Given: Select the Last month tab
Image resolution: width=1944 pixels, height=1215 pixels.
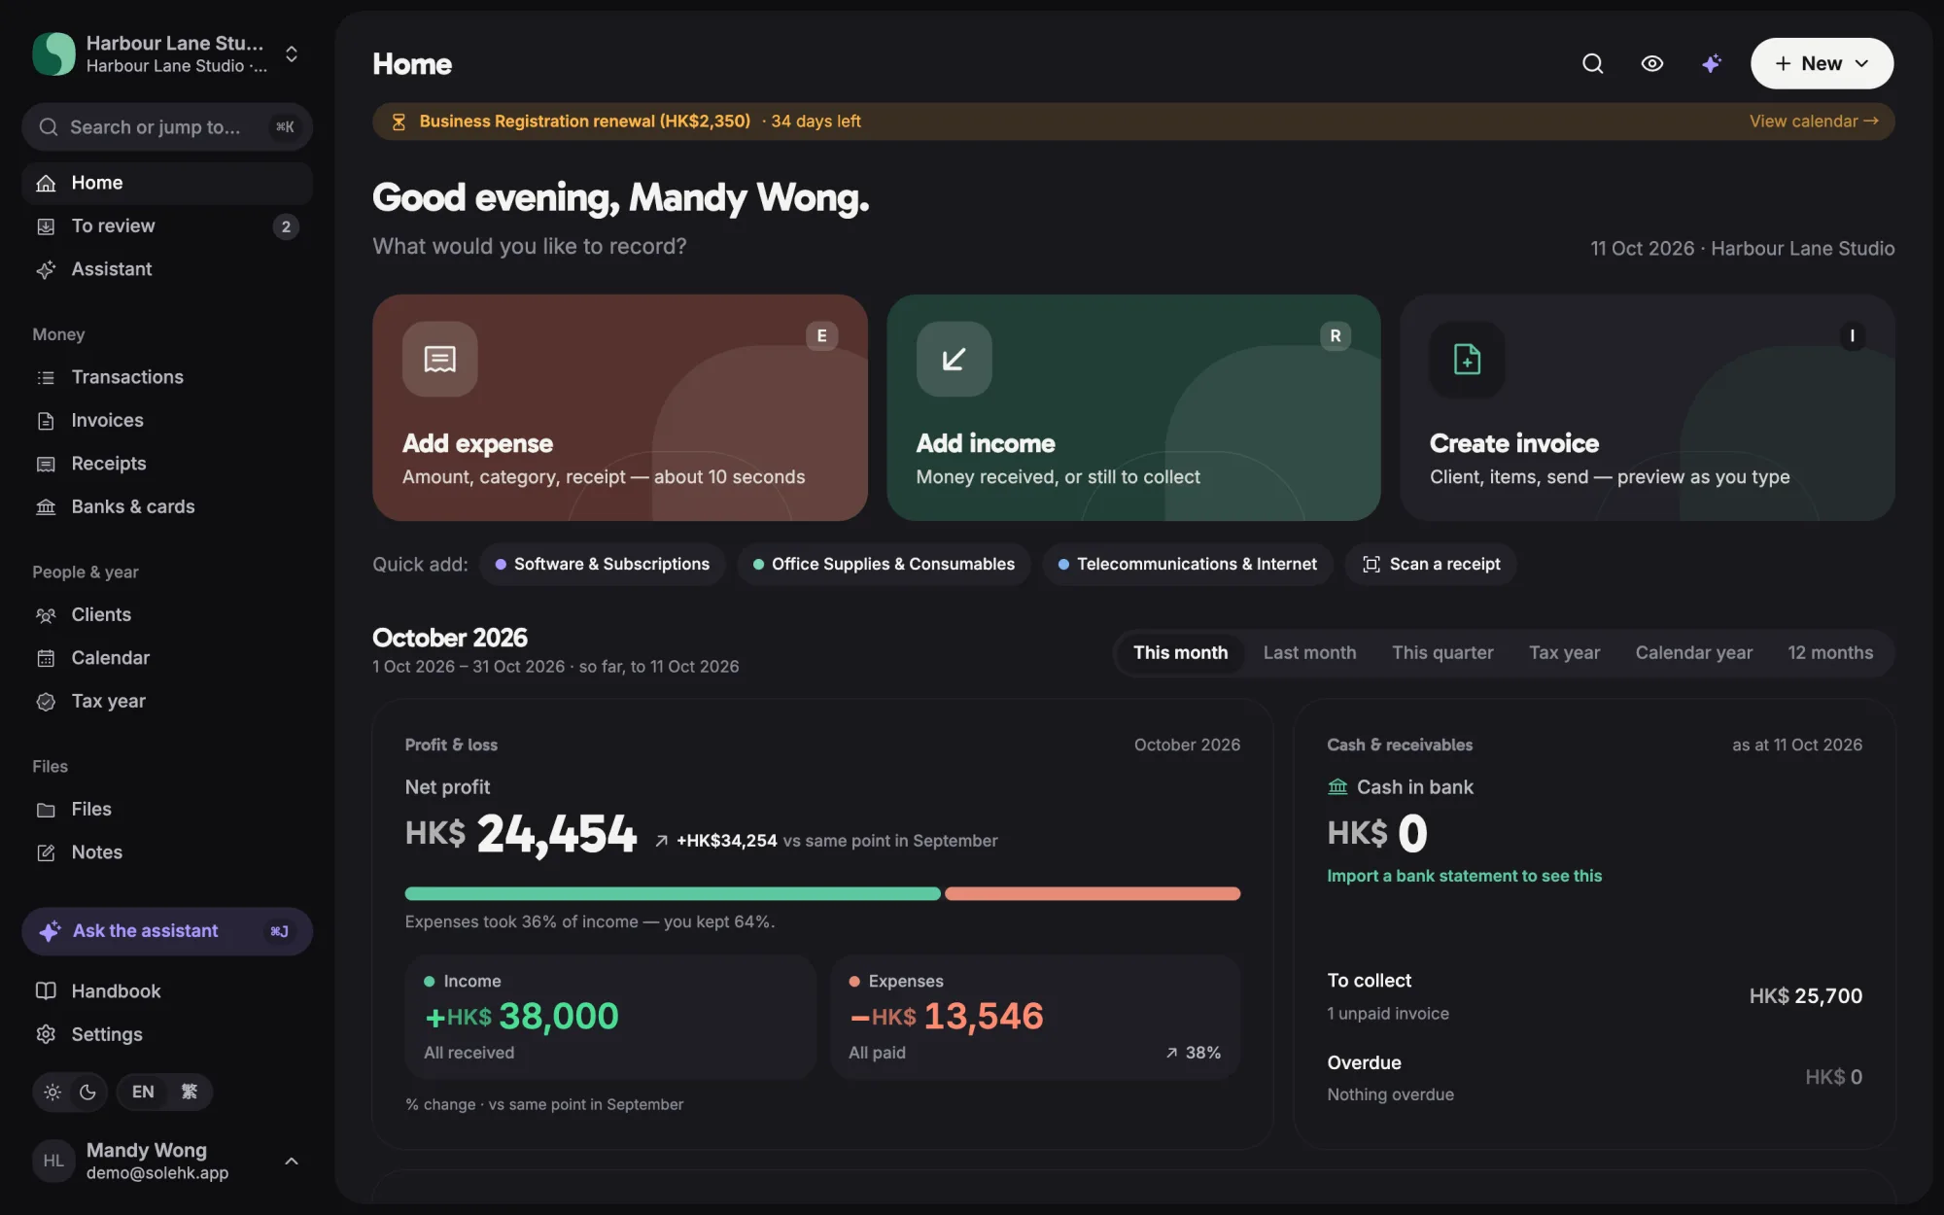Looking at the screenshot, I should point(1309,653).
